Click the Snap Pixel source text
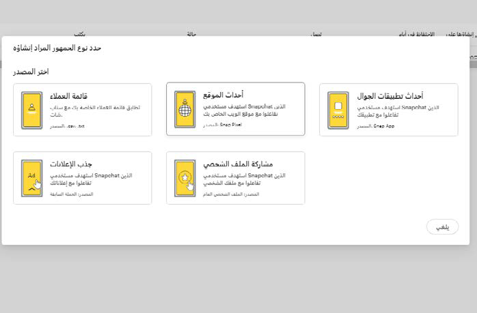Screen dimensions: 477x313 [222, 125]
